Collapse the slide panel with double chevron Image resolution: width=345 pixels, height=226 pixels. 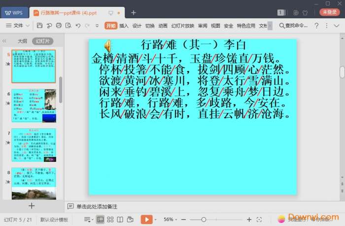(x=4, y=41)
